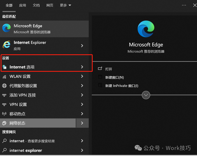Expand 网络状态 chevron arrow
The height and width of the screenshot is (156, 197).
[x=82, y=123]
